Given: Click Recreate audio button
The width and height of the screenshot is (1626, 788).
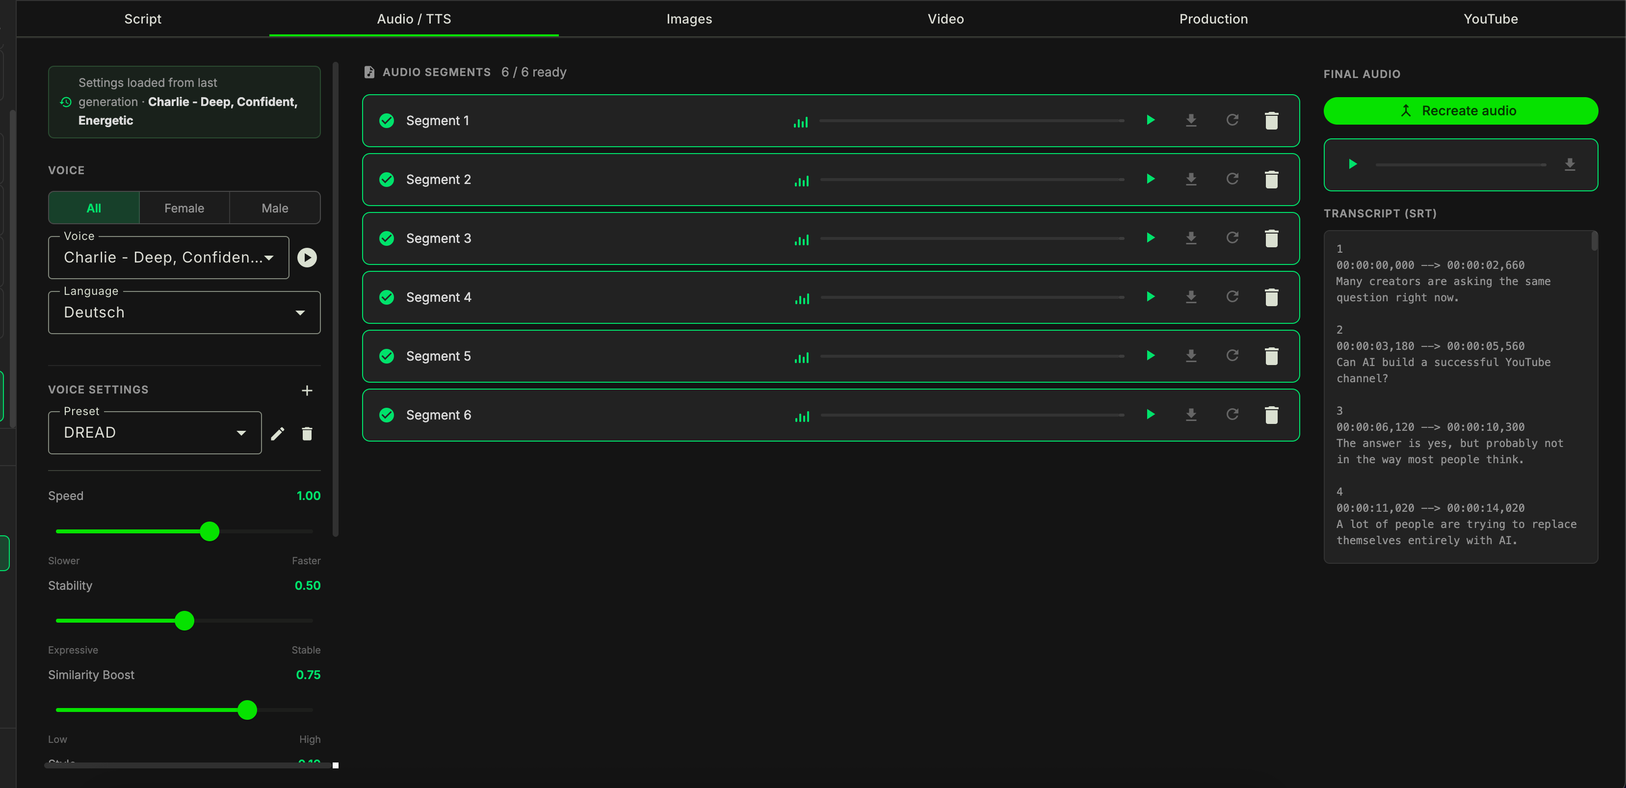Looking at the screenshot, I should point(1461,110).
